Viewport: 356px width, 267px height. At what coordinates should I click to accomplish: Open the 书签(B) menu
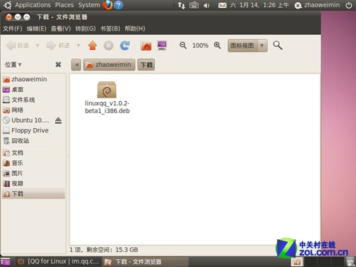(110, 28)
